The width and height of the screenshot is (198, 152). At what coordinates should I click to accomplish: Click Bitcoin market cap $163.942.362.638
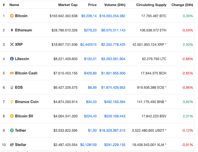pyautogui.click(x=63, y=16)
